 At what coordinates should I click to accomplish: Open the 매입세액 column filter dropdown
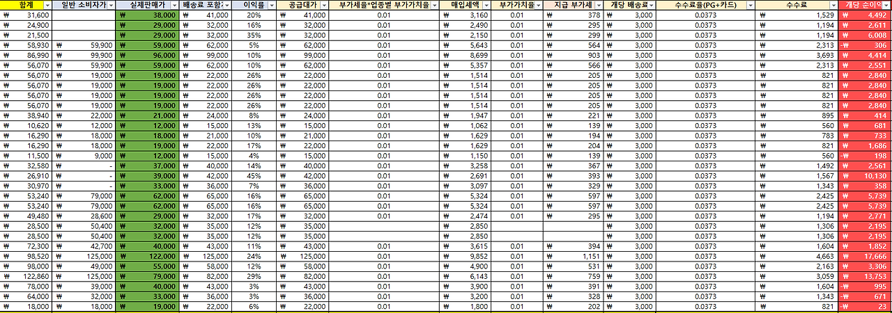coord(488,5)
